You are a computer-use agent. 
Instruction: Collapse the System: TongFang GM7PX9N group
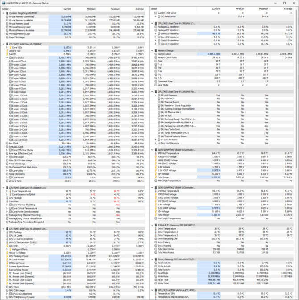pyautogui.click(x=4, y=13)
